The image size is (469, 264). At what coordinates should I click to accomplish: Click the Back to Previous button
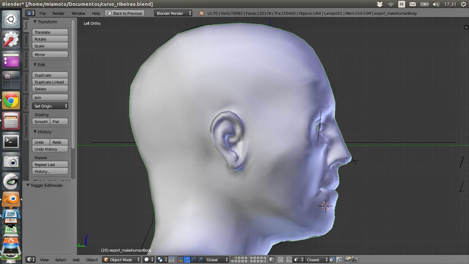[x=125, y=13]
